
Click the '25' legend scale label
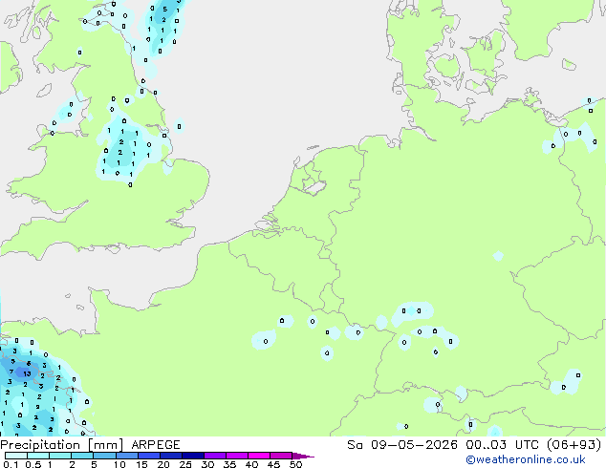[x=185, y=464]
